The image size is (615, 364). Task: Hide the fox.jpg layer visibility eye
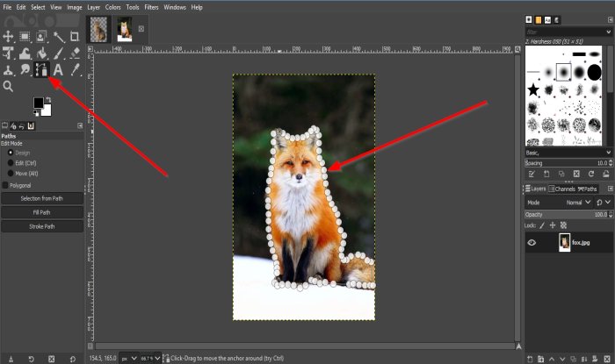click(x=532, y=243)
